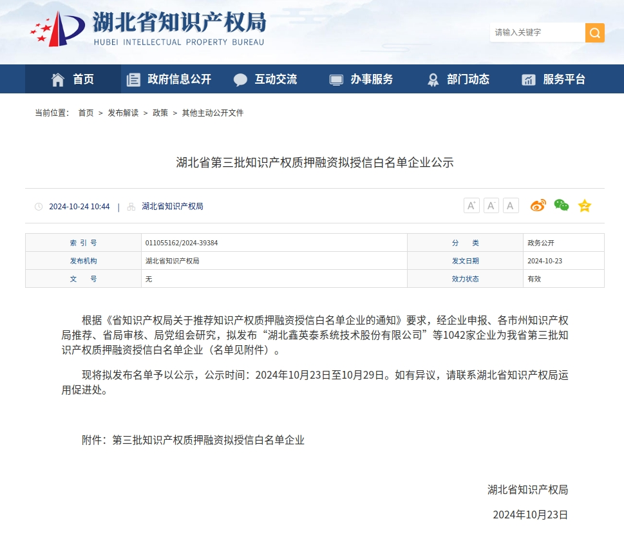
Task: Add page to favorites via star icon
Action: tap(584, 205)
